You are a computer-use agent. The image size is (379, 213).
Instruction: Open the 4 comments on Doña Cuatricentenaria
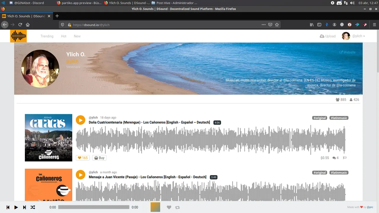pyautogui.click(x=335, y=158)
